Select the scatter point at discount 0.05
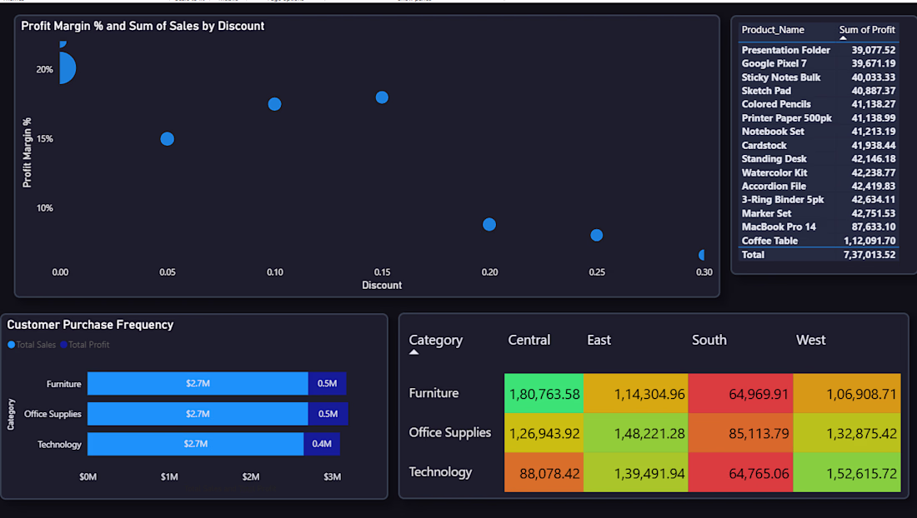This screenshot has height=518, width=917. point(168,139)
